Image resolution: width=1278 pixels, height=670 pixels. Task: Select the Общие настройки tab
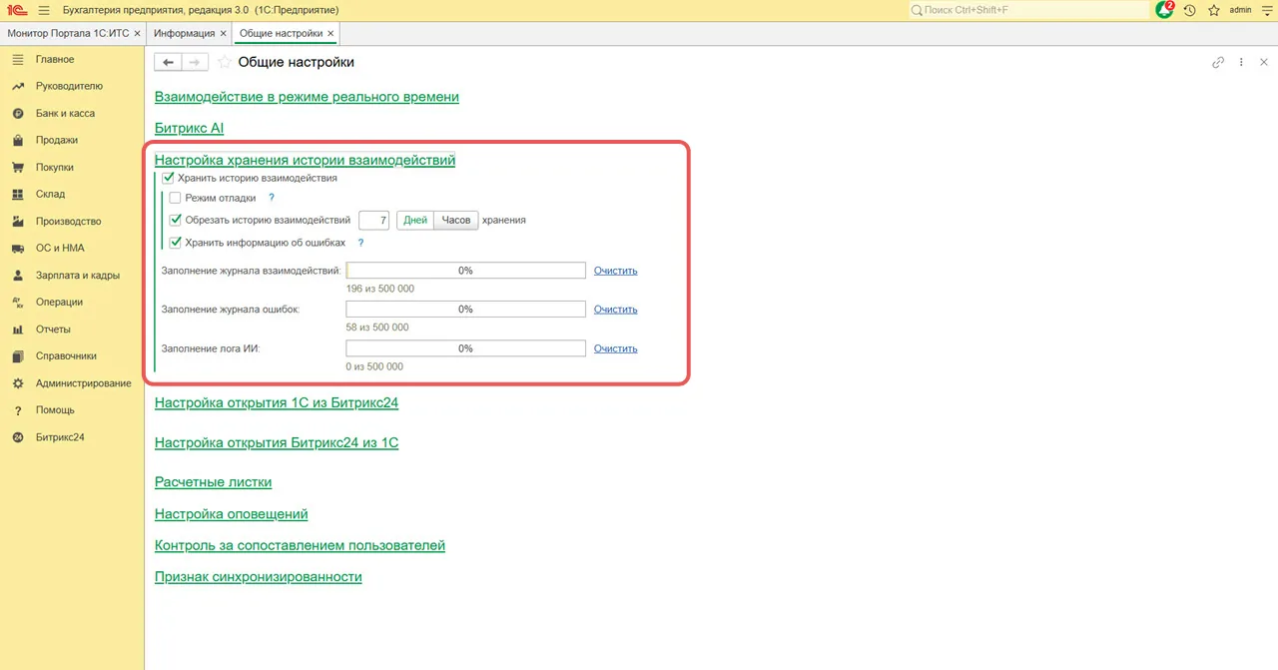click(281, 33)
